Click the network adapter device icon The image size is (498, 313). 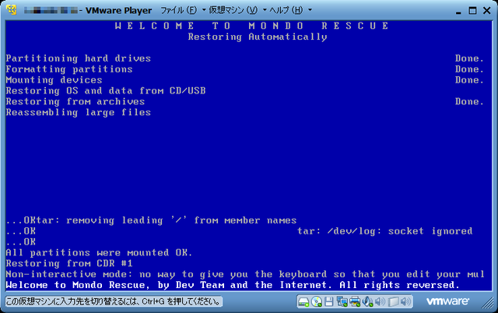tap(342, 301)
